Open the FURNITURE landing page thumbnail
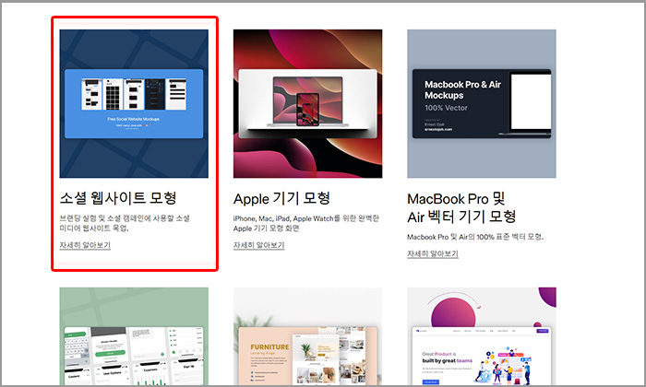The width and height of the screenshot is (646, 387). click(x=307, y=336)
